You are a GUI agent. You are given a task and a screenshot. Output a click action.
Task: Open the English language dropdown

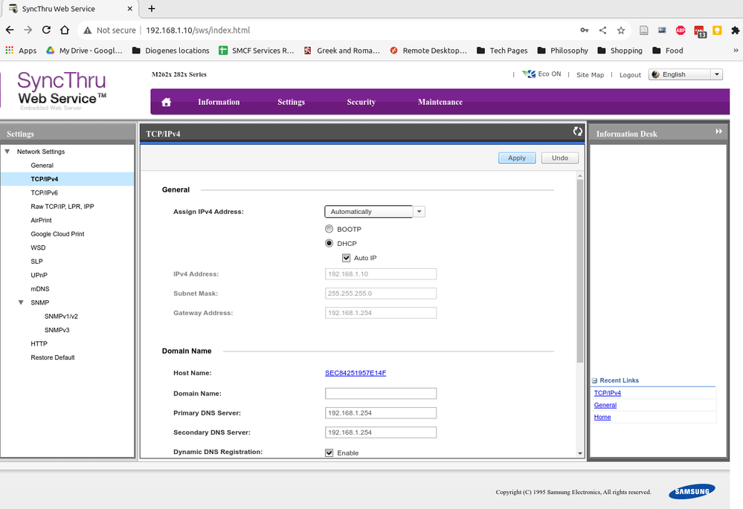coord(685,74)
